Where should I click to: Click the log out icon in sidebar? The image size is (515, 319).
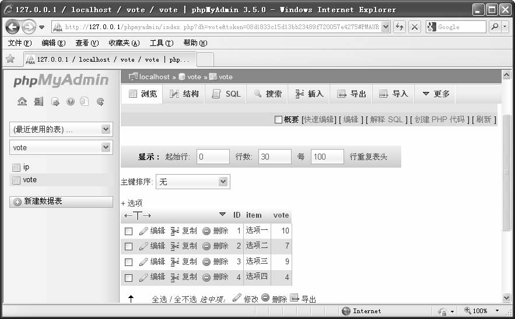coord(38,102)
